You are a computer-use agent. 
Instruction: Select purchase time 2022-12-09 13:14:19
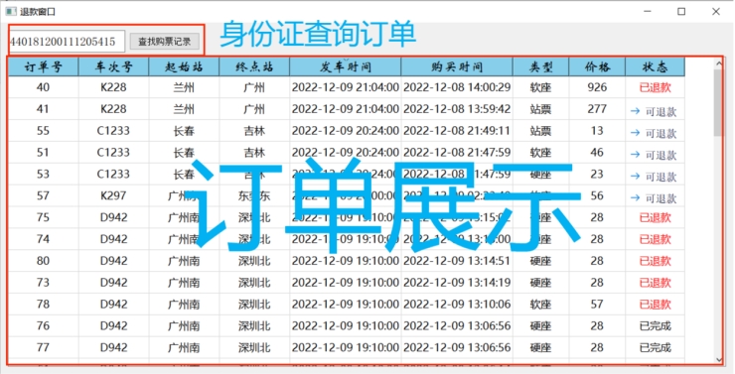coord(457,283)
